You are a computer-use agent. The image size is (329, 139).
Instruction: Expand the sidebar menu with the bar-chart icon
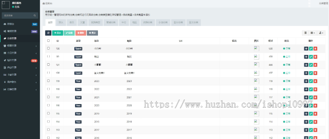[x=20, y=89]
